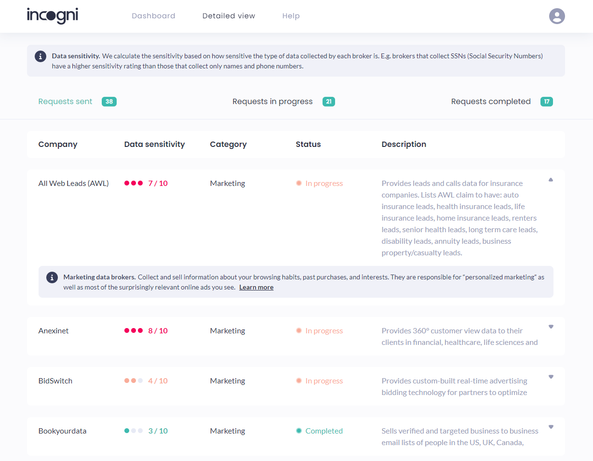The height and width of the screenshot is (461, 593).
Task: Click the All Web Leads sensitivity dots
Action: point(134,183)
